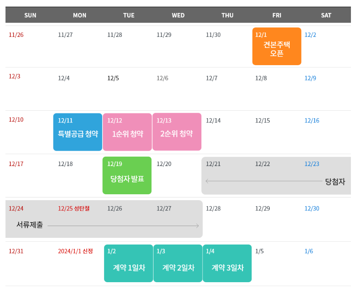Select the date 12/8
This screenshot has width=358, height=292.
(261, 78)
